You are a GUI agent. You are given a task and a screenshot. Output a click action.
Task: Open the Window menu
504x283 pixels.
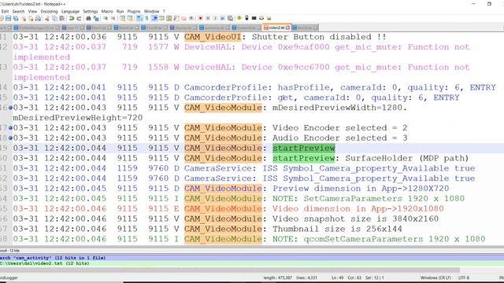pyautogui.click(x=151, y=11)
